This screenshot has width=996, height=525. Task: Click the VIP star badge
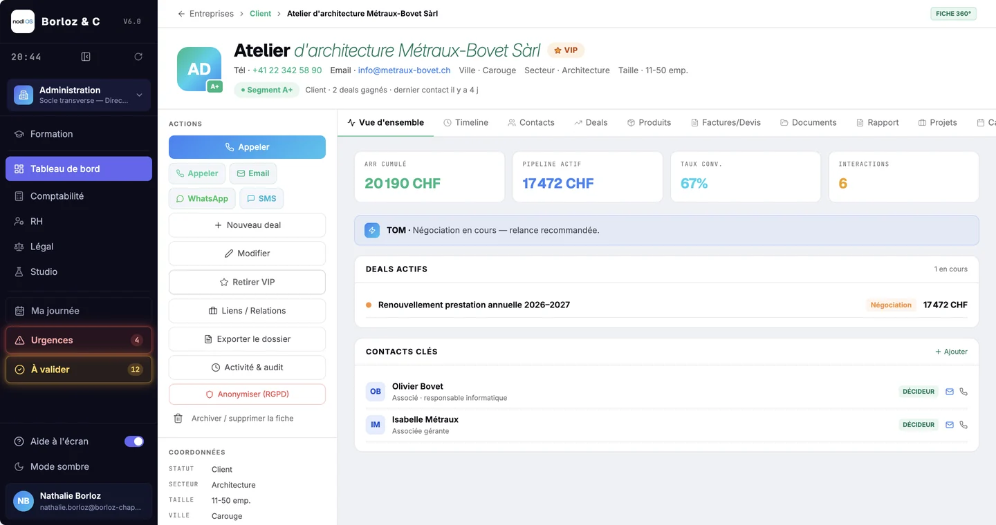coord(566,50)
